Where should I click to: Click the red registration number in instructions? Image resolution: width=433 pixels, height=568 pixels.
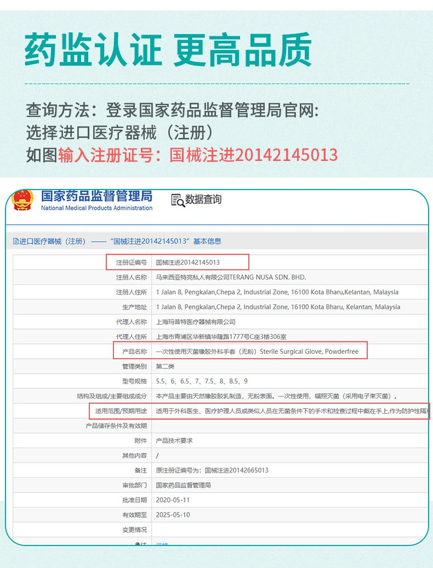point(254,155)
